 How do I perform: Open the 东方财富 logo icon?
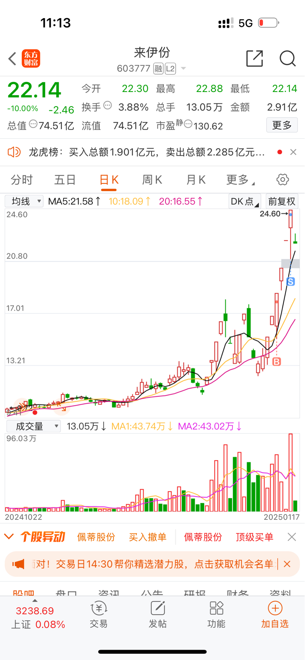[x=31, y=59]
